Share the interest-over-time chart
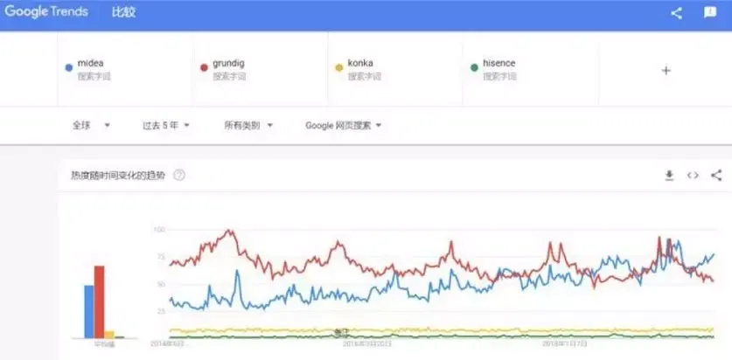 [716, 176]
